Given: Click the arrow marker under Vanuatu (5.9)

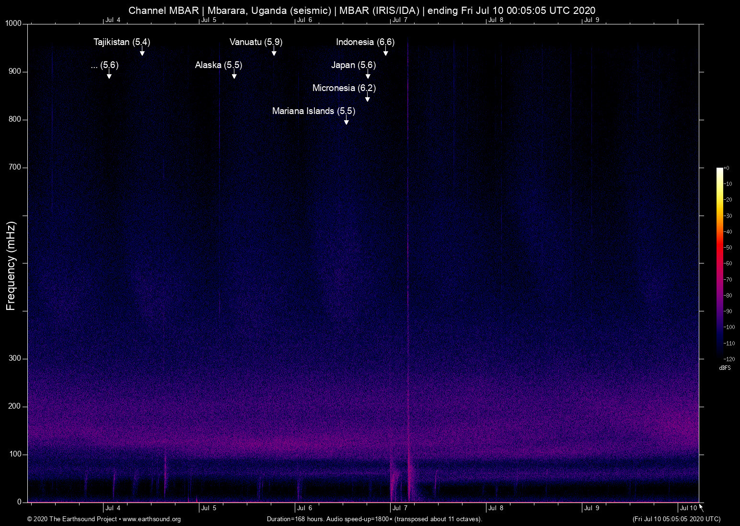Looking at the screenshot, I should [274, 52].
